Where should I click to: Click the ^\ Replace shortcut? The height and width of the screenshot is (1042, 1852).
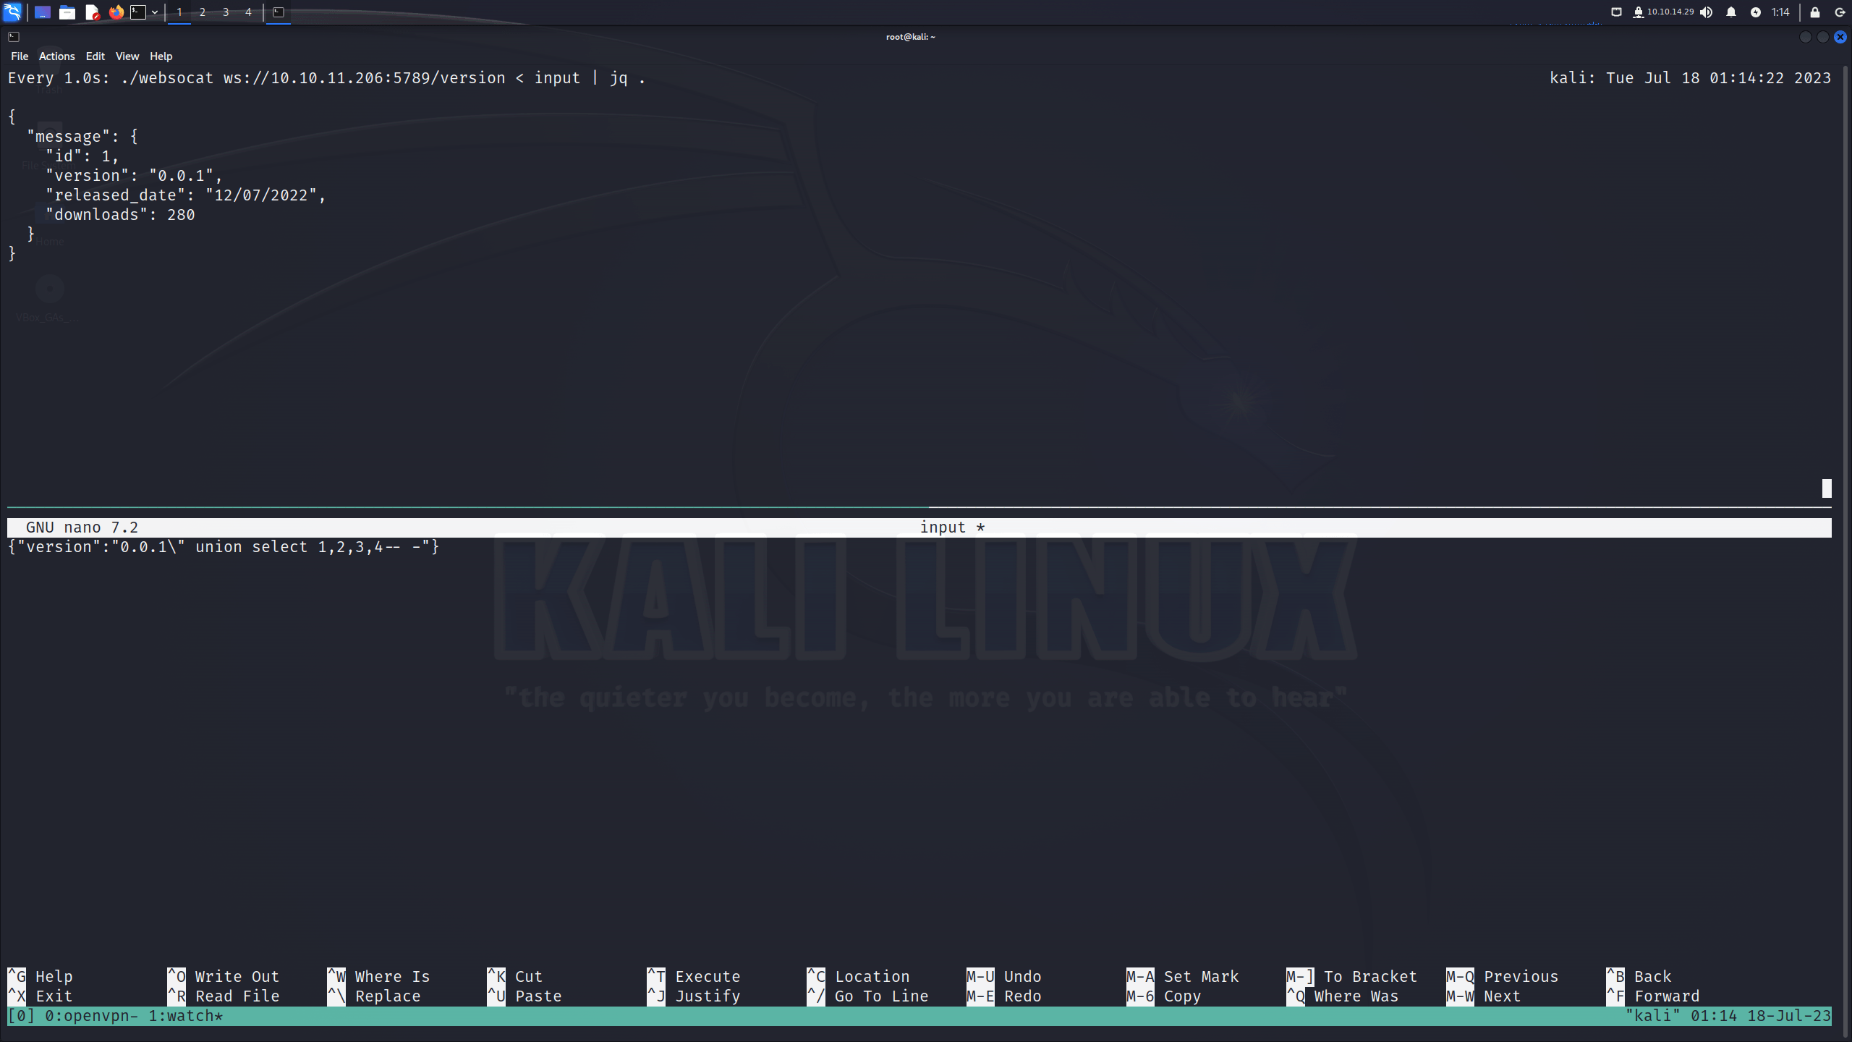[374, 996]
